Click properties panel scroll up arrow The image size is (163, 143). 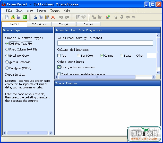click(x=158, y=35)
